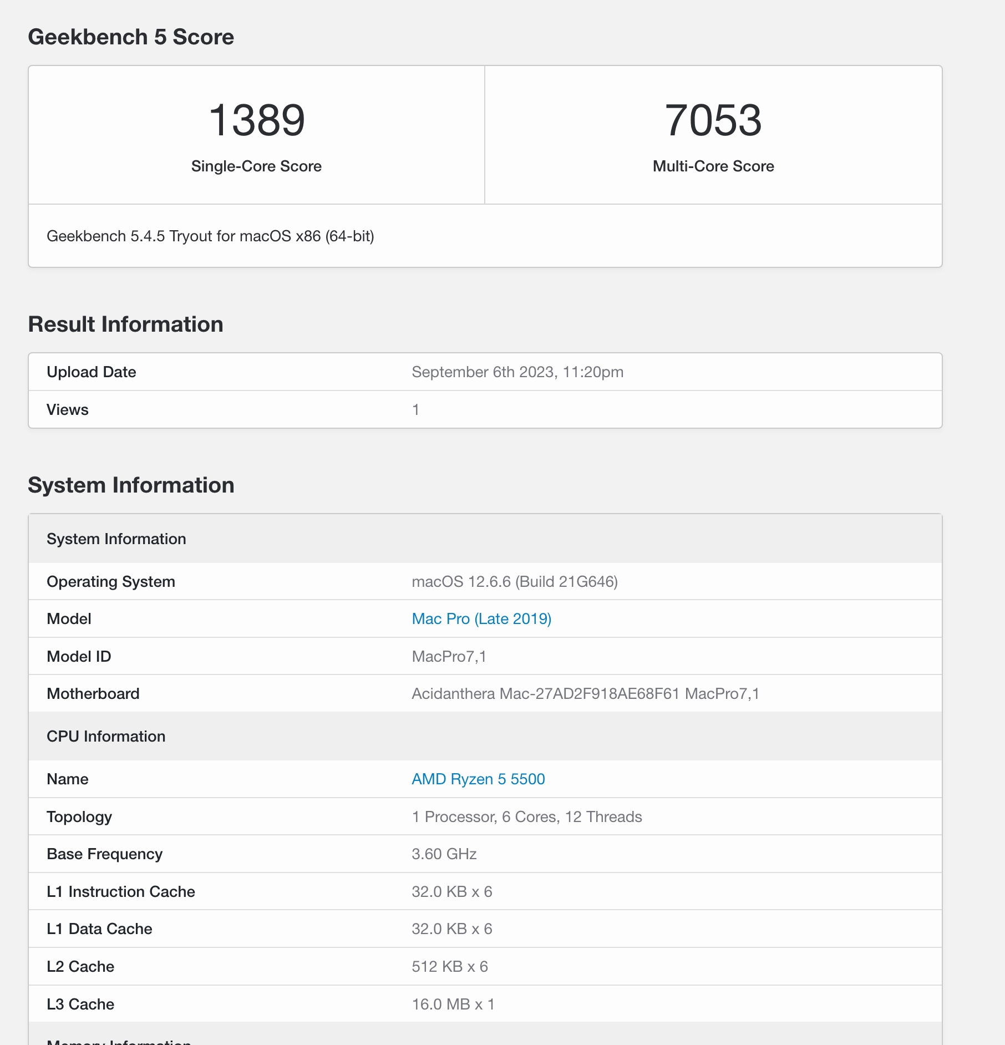Click the System Information table header row
This screenshot has height=1045, width=1005.
click(485, 539)
